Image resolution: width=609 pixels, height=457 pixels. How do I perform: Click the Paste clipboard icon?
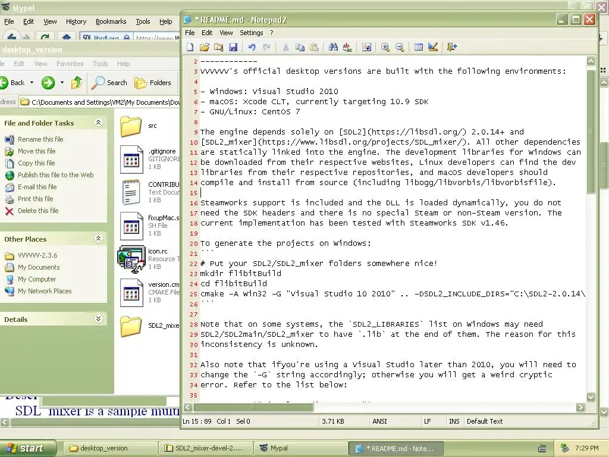[314, 48]
